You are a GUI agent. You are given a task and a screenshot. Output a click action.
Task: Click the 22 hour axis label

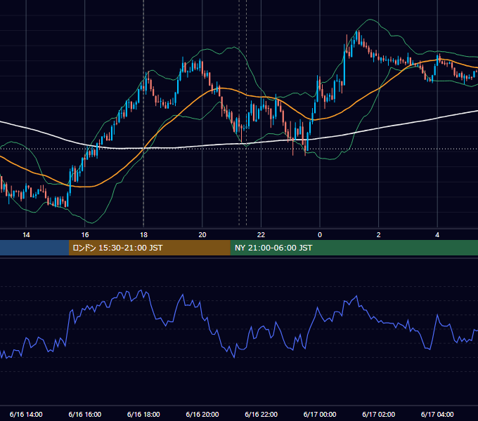(261, 235)
